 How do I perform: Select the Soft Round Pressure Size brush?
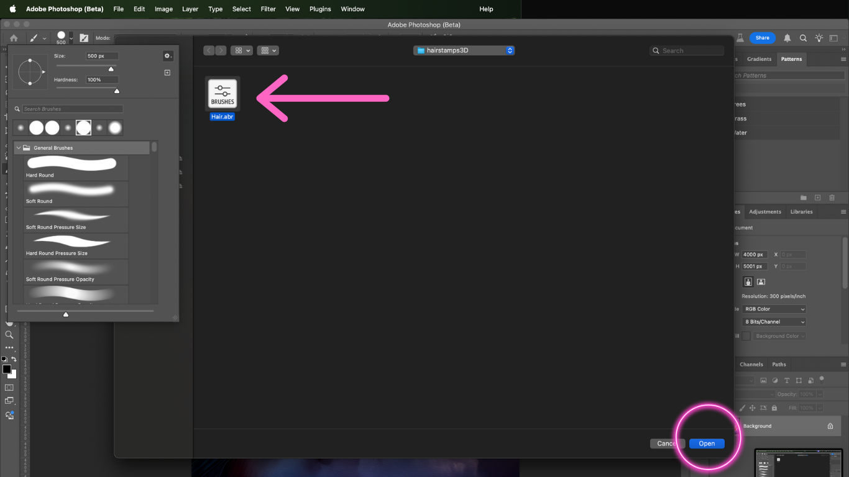pos(76,220)
